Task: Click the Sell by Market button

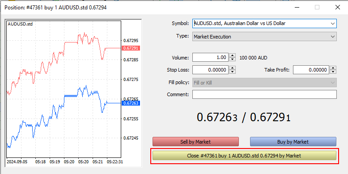Action: point(195,142)
